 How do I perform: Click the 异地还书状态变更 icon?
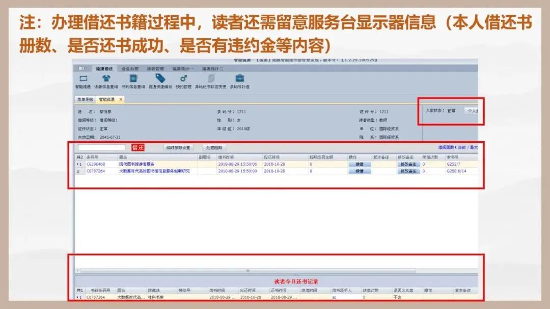(x=211, y=79)
